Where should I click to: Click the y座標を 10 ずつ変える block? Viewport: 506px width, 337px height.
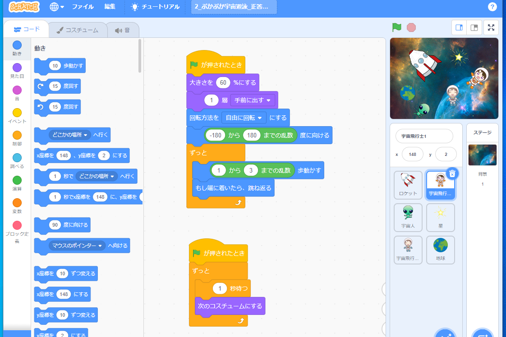[x=66, y=315]
